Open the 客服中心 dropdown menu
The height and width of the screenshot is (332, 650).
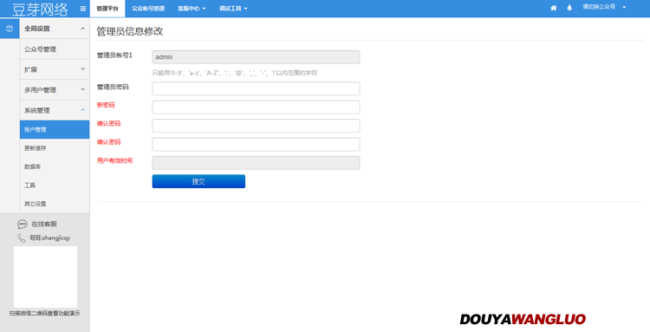click(192, 9)
